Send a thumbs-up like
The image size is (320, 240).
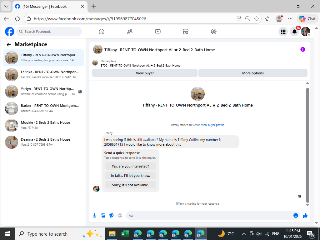point(305,216)
